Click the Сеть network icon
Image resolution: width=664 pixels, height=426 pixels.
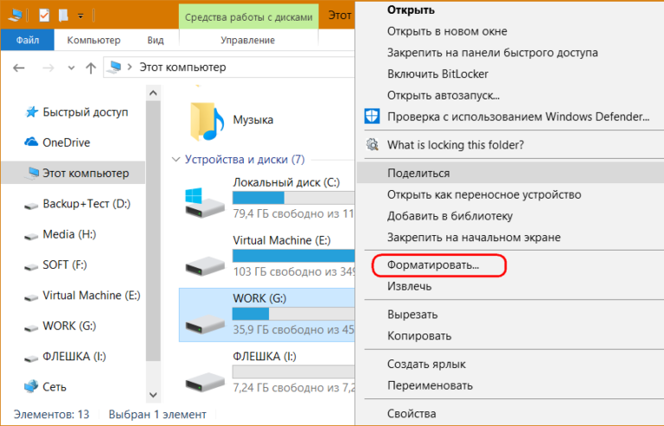click(31, 386)
